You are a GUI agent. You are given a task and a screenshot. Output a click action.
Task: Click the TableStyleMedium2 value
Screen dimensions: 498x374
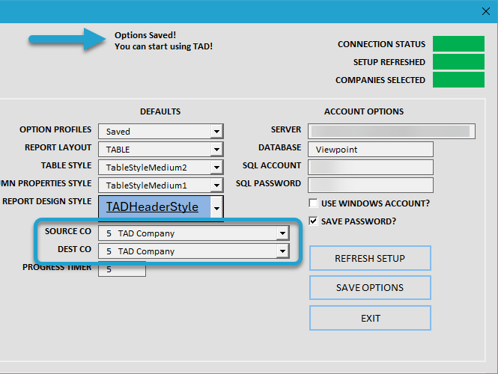pos(147,168)
